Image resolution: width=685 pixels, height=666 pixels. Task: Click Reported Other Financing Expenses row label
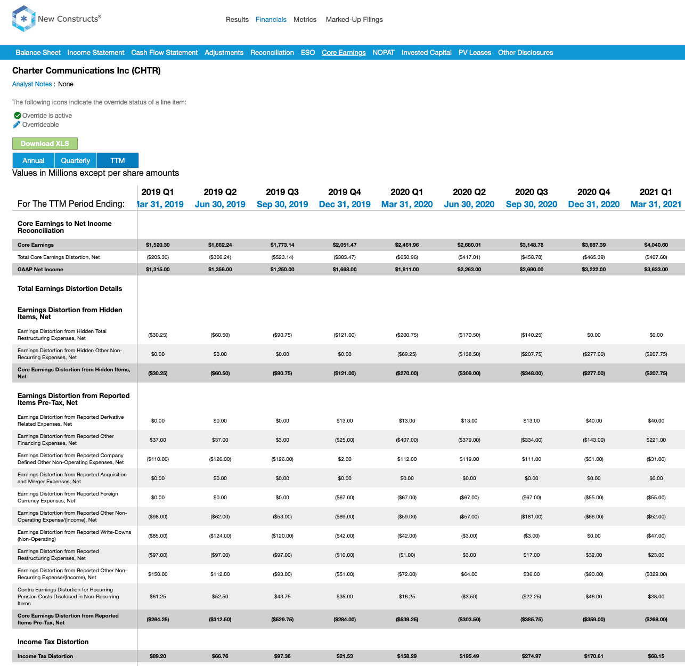[x=66, y=440]
